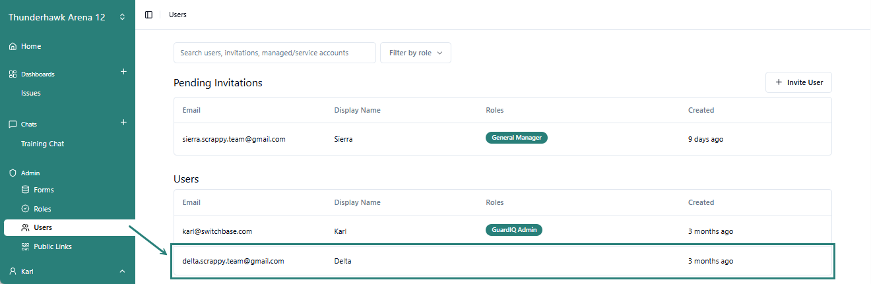Select the Users menu item
Image resolution: width=871 pixels, height=284 pixels.
click(43, 227)
